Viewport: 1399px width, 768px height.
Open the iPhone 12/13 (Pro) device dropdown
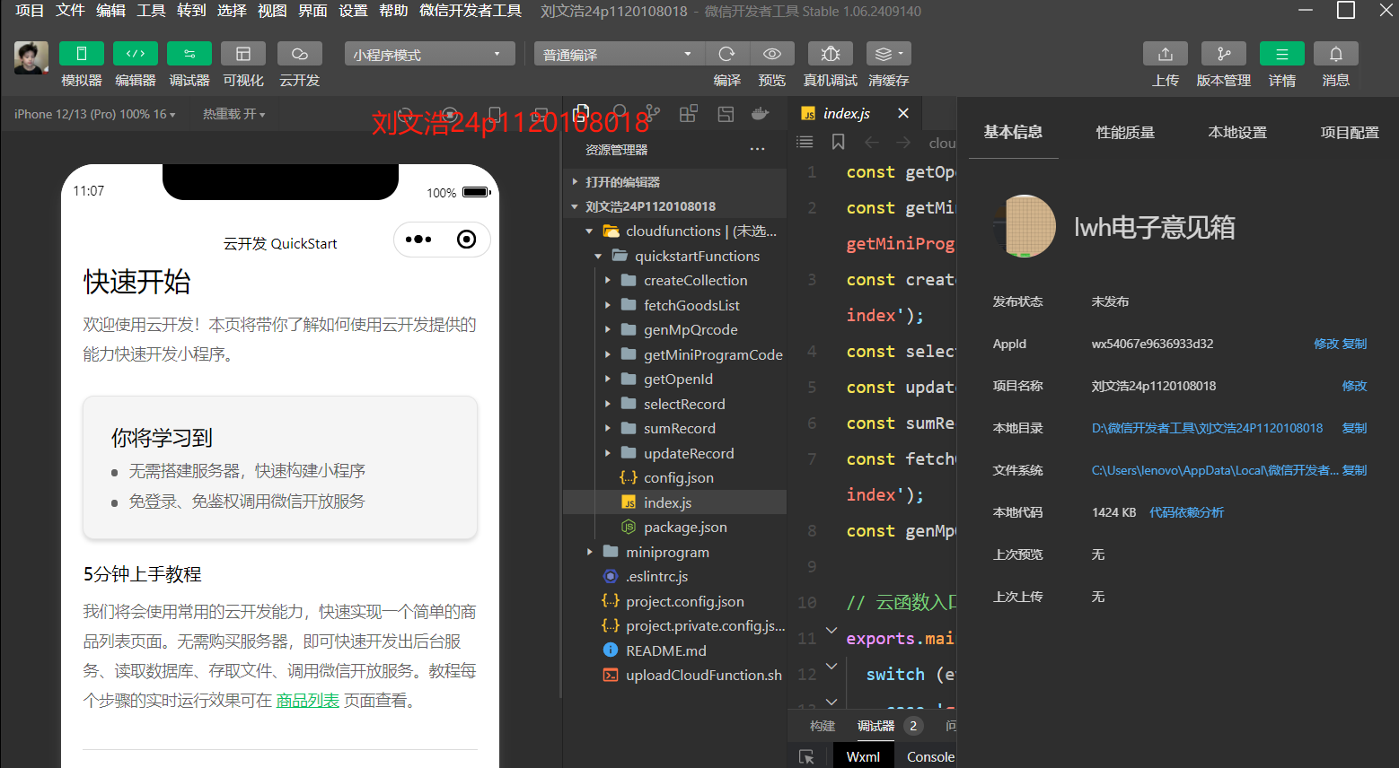point(94,114)
